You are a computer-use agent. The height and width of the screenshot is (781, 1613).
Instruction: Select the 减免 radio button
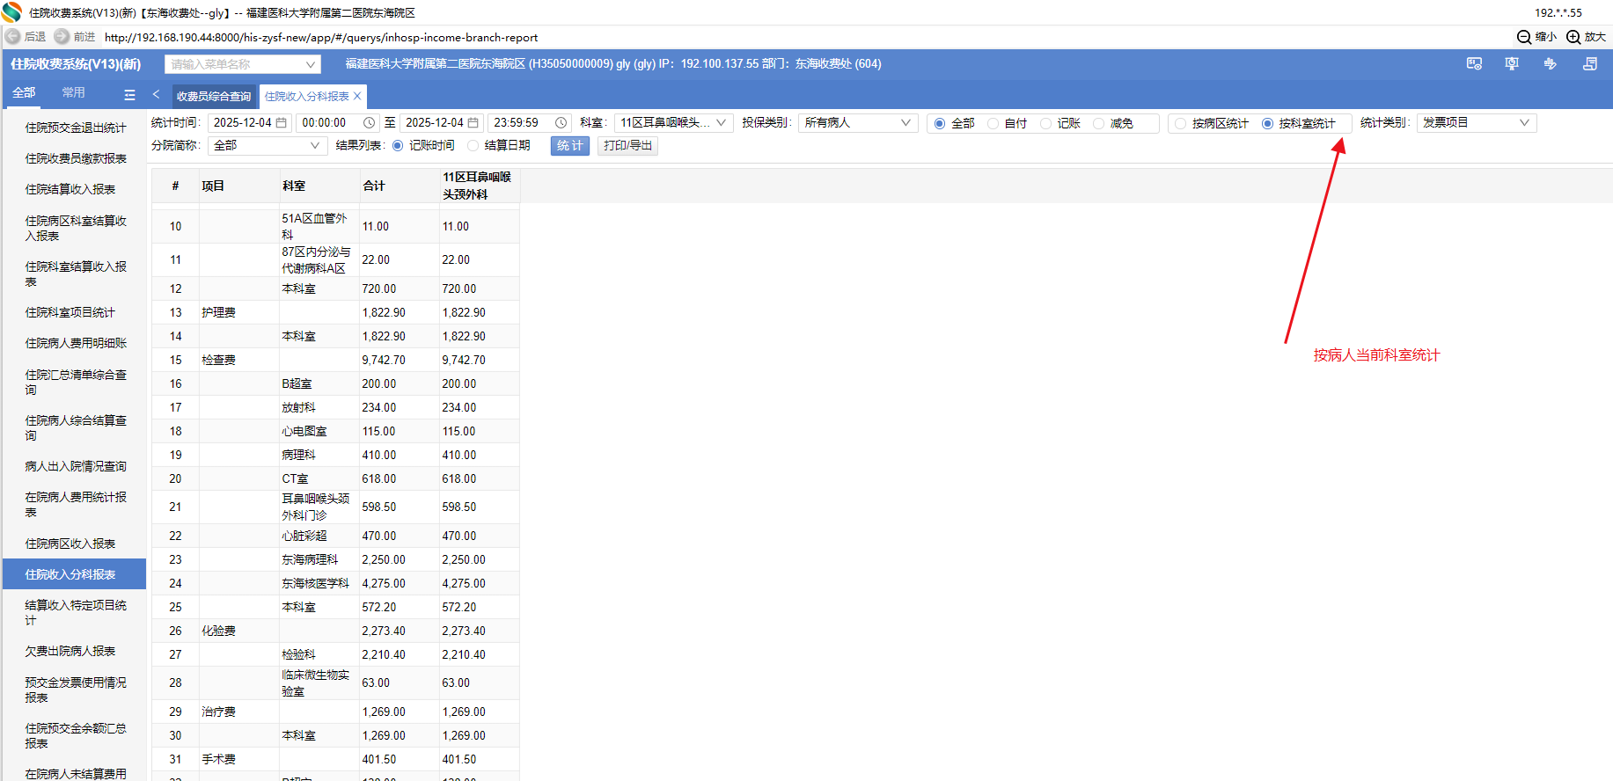coord(1098,124)
